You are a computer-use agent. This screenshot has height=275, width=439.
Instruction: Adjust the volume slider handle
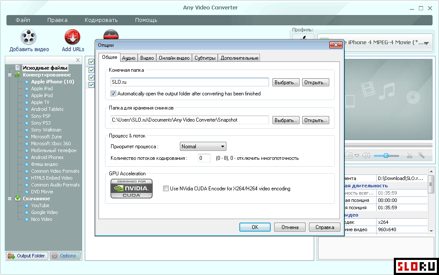tap(386, 156)
